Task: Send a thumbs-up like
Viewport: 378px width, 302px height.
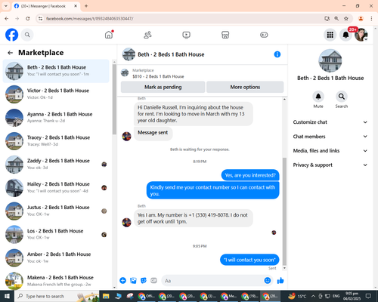Action: [x=280, y=280]
